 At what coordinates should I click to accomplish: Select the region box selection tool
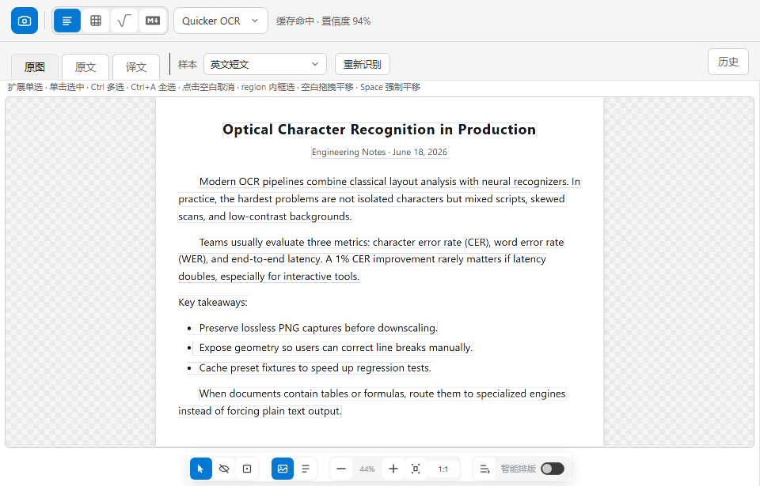(247, 469)
